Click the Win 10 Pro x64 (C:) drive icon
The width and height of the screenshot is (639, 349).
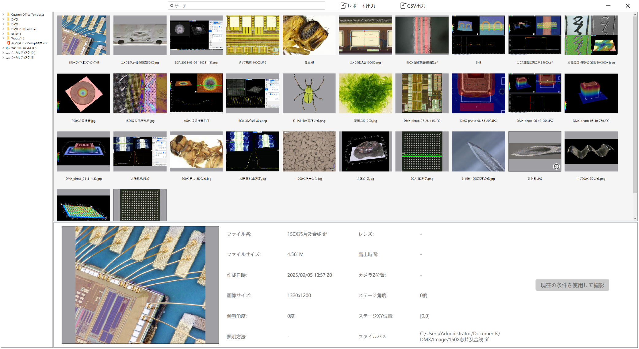(8, 48)
